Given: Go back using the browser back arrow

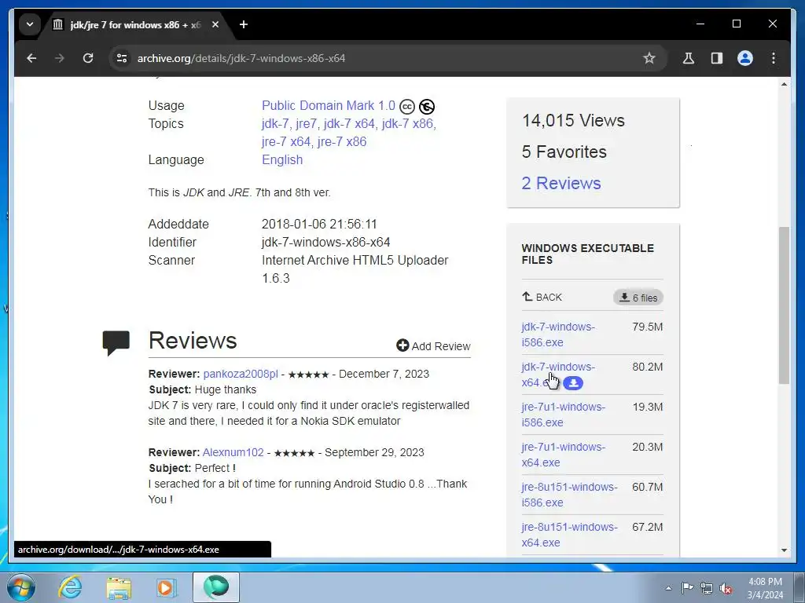Looking at the screenshot, I should 31,58.
